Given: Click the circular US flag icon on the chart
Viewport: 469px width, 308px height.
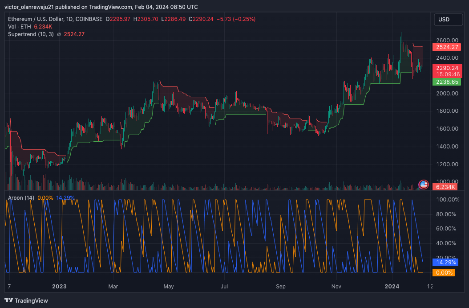Looking at the screenshot, I should 423,185.
